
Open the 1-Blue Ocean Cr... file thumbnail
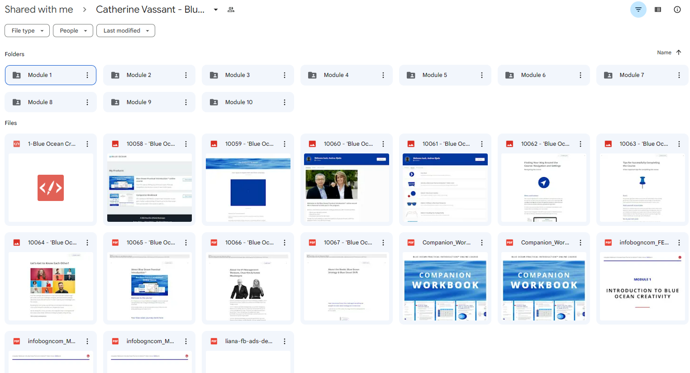click(51, 188)
